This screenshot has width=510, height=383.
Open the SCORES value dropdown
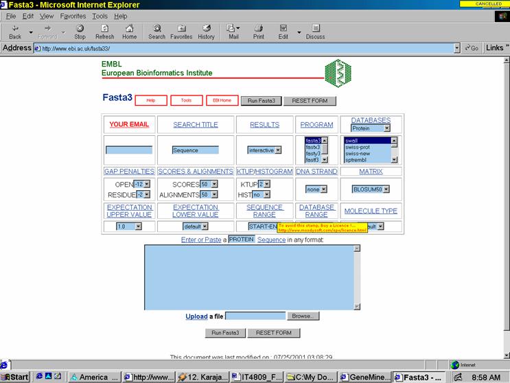(x=214, y=184)
